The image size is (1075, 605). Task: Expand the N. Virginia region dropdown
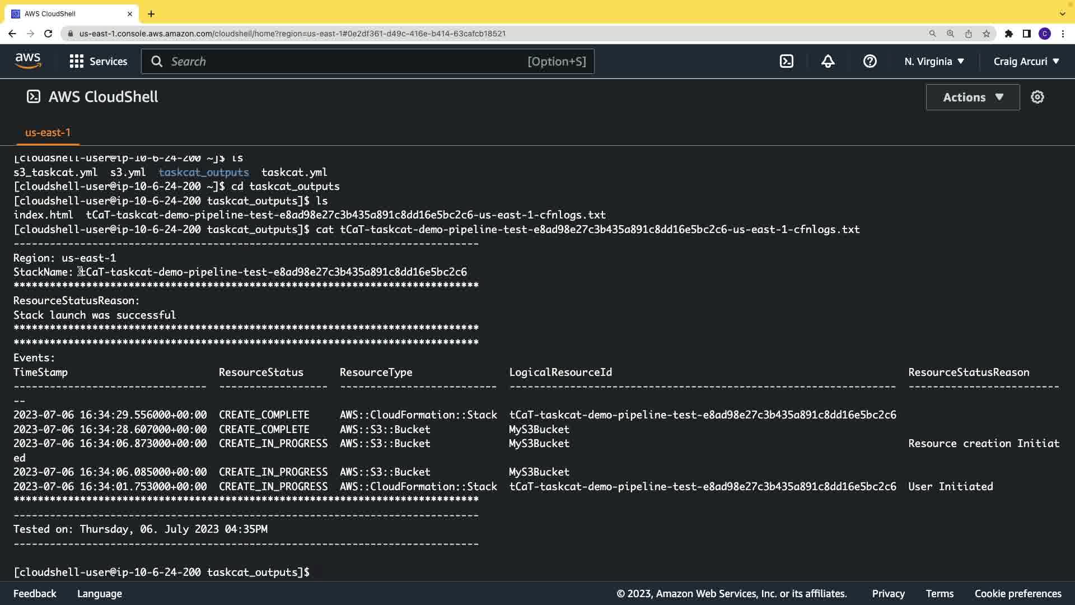934,62
